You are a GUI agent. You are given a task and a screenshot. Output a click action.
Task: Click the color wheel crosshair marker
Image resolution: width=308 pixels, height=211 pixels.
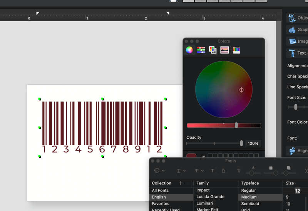[x=241, y=90]
